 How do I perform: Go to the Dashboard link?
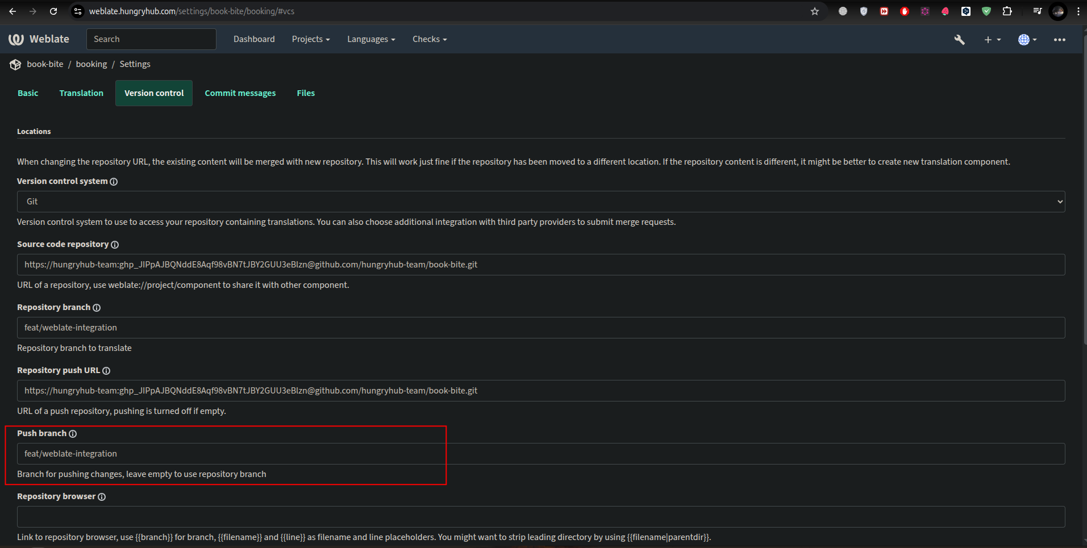pyautogui.click(x=254, y=39)
